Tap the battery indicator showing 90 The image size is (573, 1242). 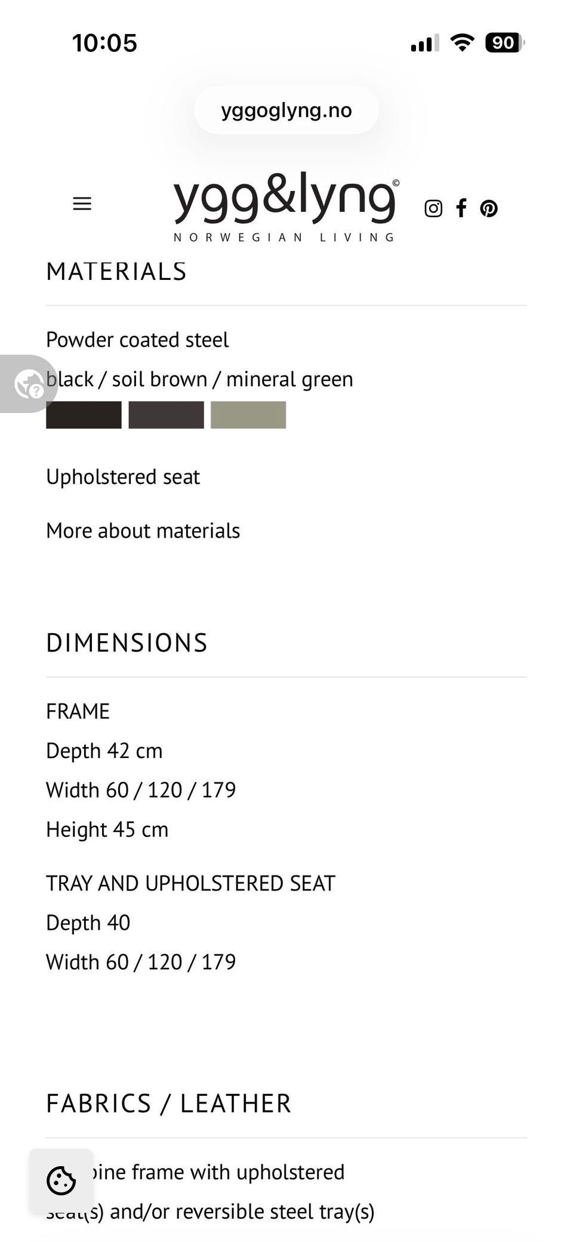(505, 42)
